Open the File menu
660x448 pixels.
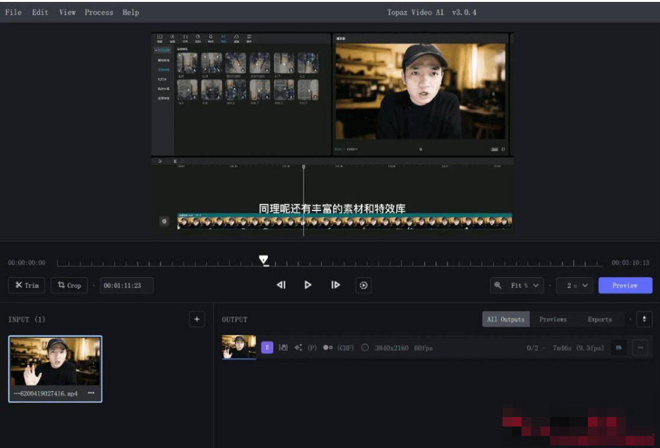click(13, 12)
